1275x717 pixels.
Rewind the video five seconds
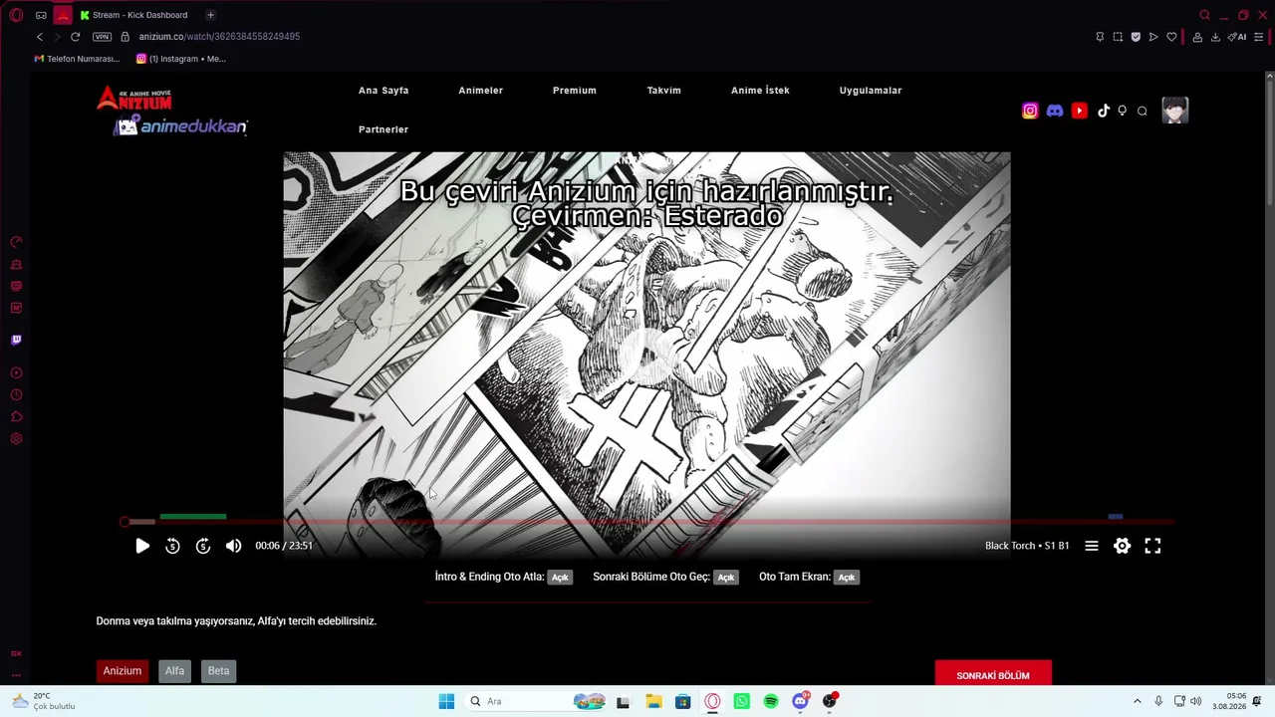coord(172,546)
